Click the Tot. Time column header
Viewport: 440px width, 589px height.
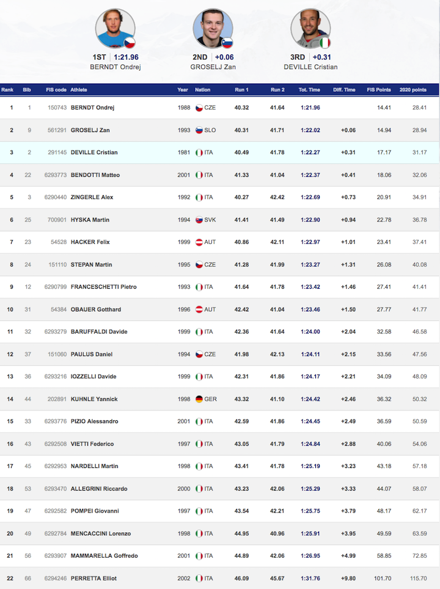(309, 90)
